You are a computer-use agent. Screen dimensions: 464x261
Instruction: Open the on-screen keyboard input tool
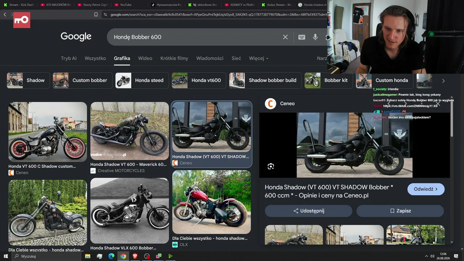[302, 37]
